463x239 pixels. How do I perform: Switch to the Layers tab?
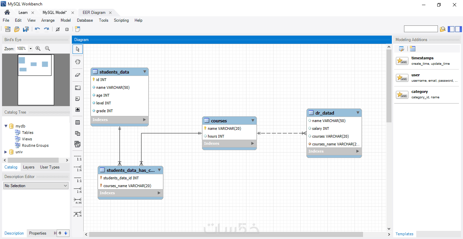[x=29, y=167]
